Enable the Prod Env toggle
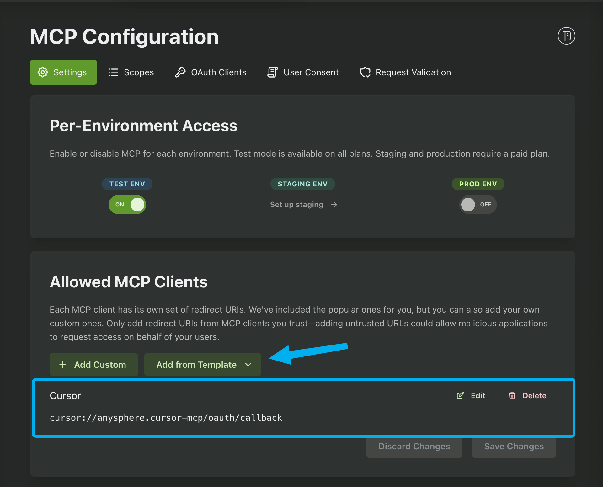This screenshot has width=603, height=487. coord(478,205)
